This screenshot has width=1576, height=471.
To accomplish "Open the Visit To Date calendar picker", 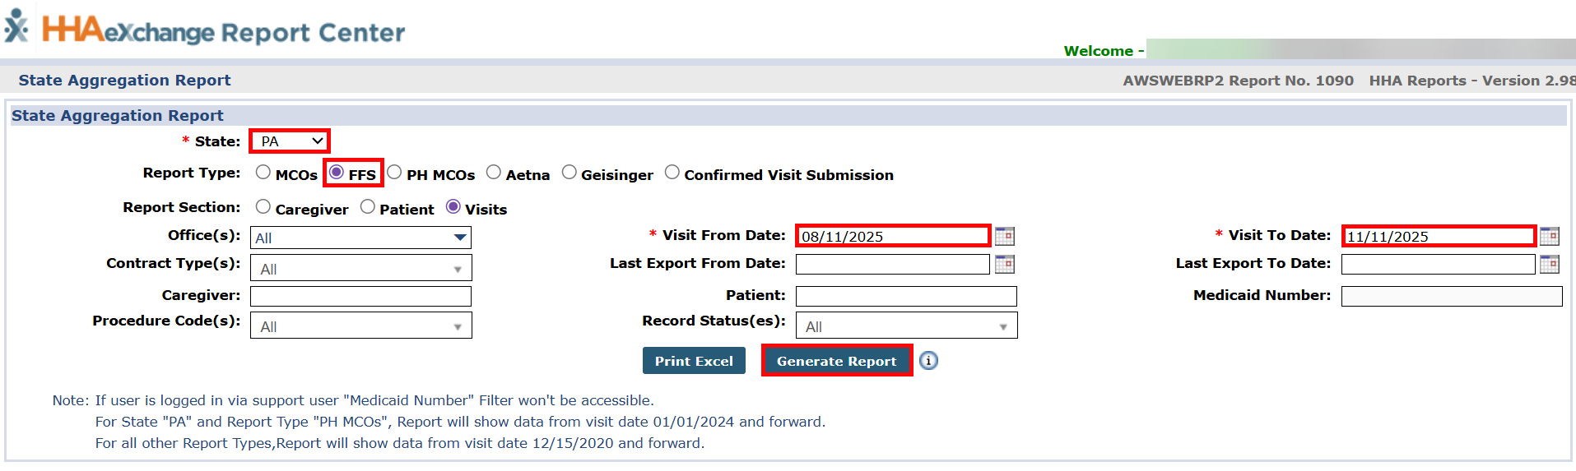I will [1549, 237].
